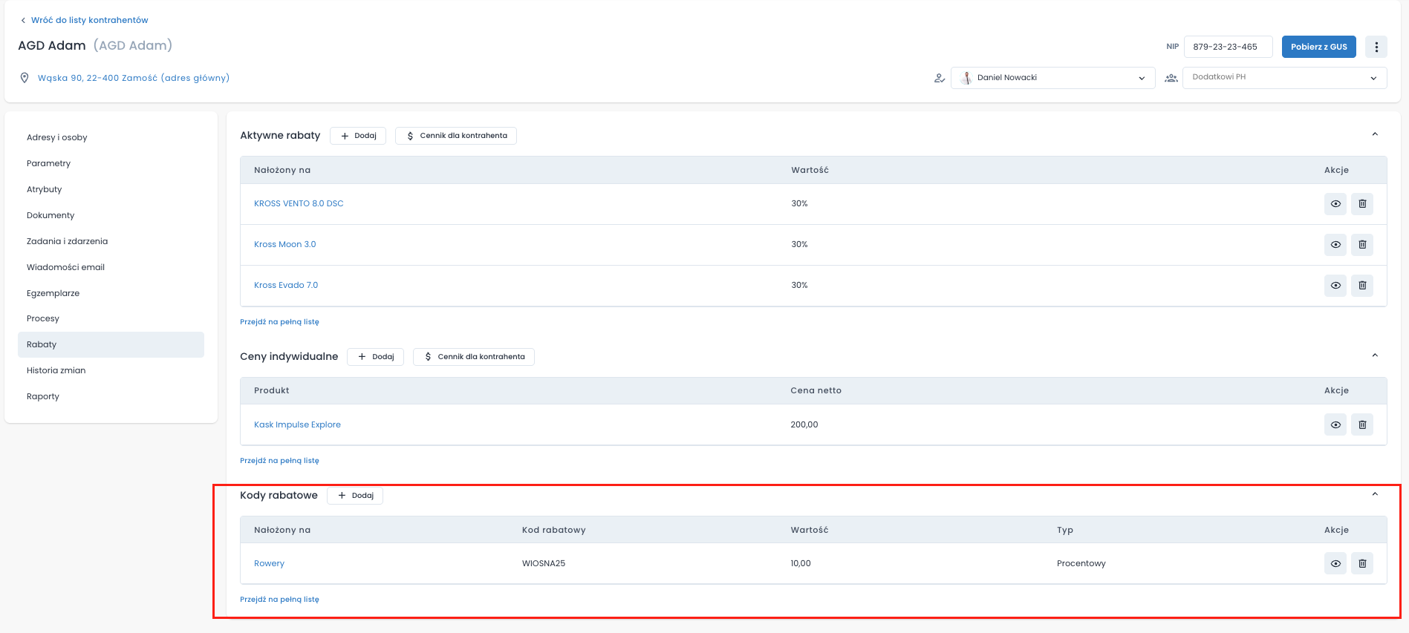Collapse the Aktywne rabaty section
The width and height of the screenshot is (1409, 633).
(x=1374, y=134)
